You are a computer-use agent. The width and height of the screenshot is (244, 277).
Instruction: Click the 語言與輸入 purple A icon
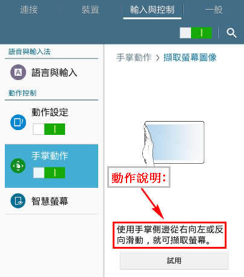(x=18, y=72)
